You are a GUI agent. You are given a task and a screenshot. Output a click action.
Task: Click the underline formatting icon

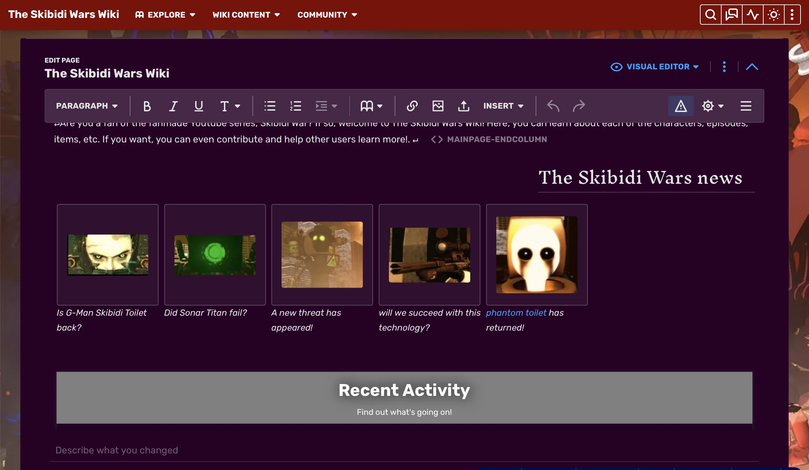pos(199,106)
